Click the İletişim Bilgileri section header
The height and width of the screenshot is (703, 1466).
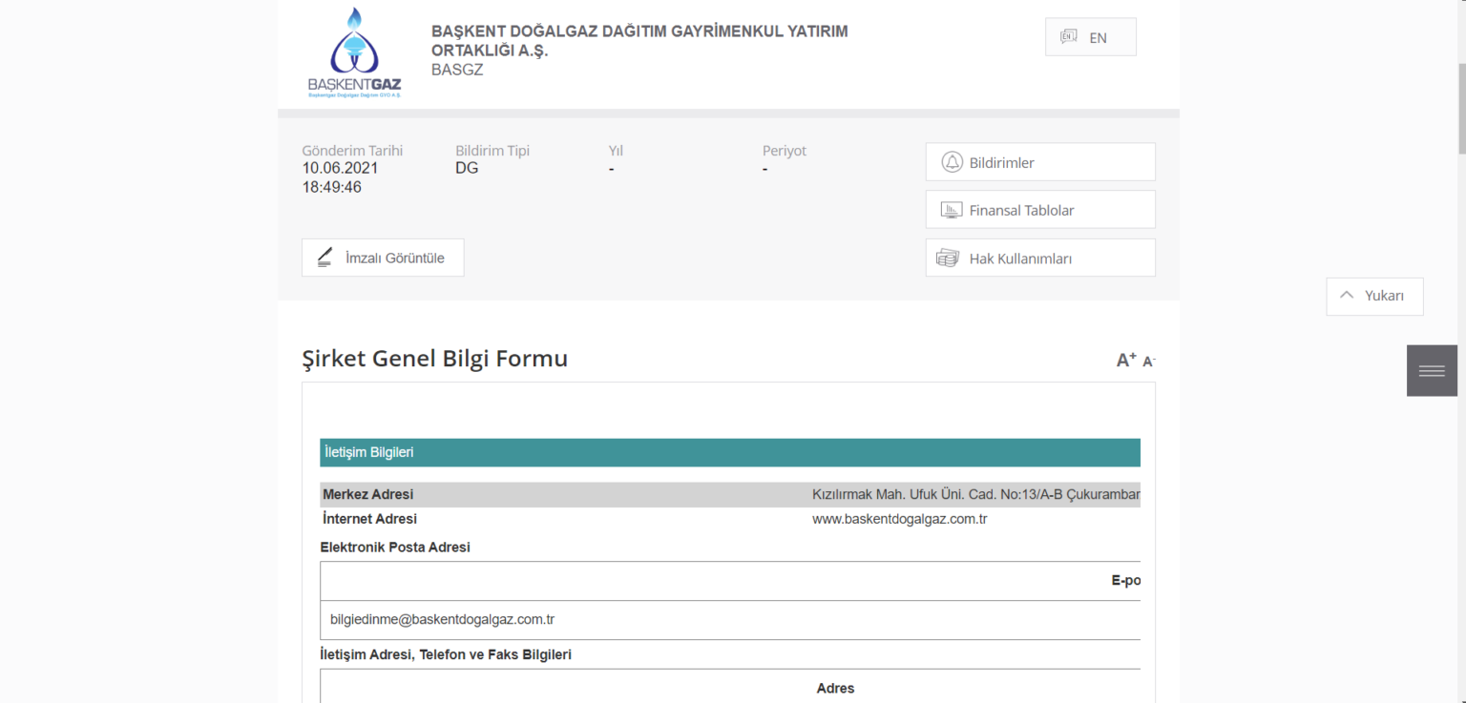(x=730, y=452)
